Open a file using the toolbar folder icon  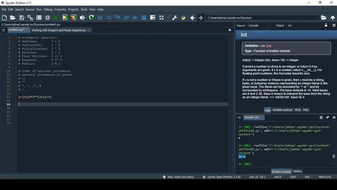13,17
